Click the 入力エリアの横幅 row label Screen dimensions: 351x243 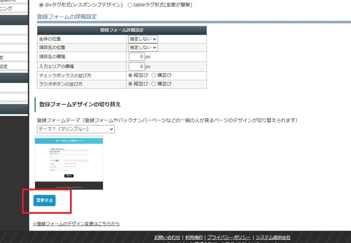[57, 66]
